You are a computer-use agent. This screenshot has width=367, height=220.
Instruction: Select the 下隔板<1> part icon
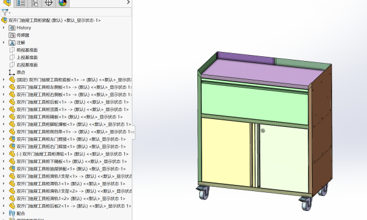[x=12, y=161]
